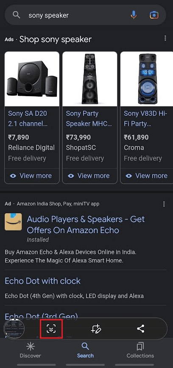Image resolution: width=173 pixels, height=368 pixels.
Task: Open Google Lens camera search
Action: 154,15
